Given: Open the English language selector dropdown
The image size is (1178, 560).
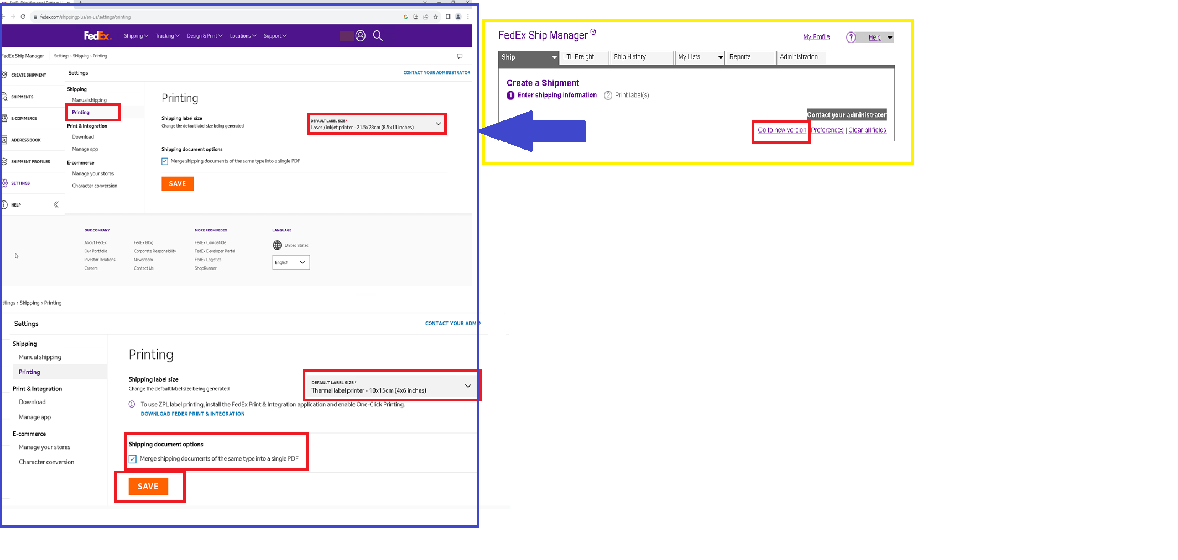Looking at the screenshot, I should point(290,262).
